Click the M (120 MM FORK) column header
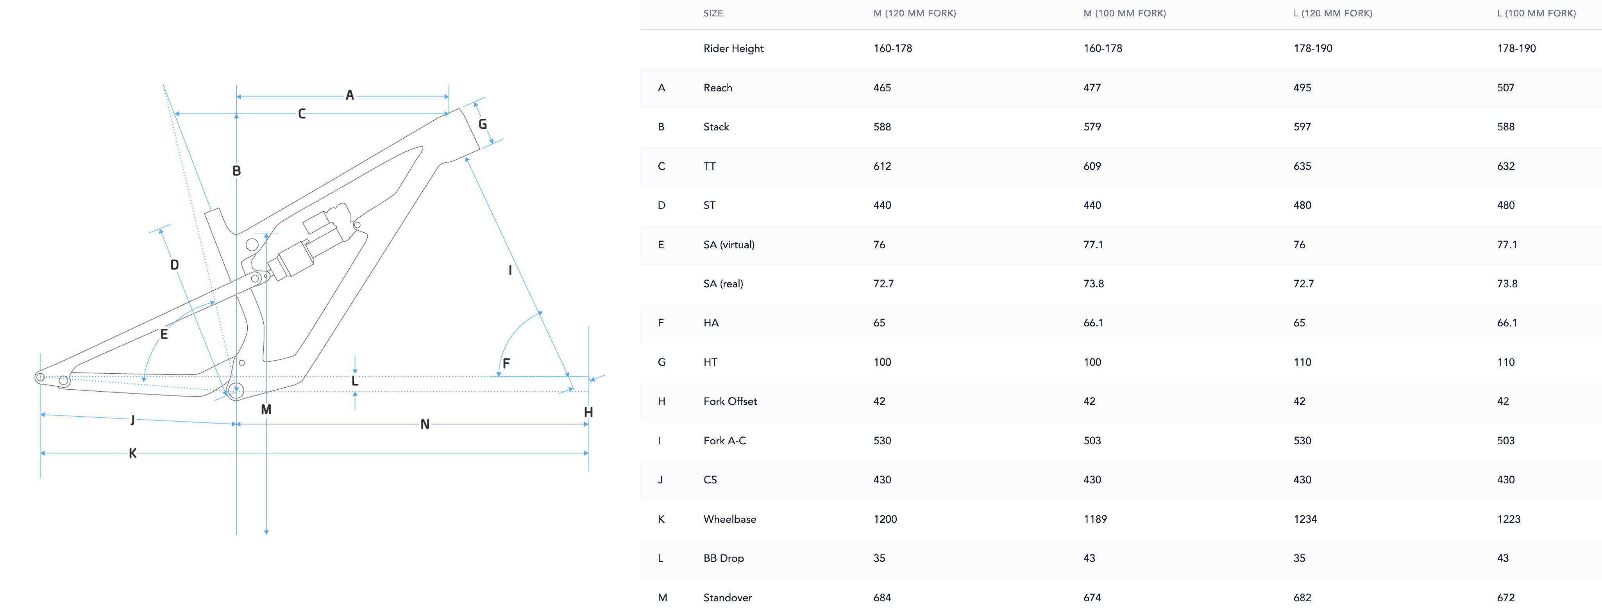The image size is (1602, 613). pos(914,13)
